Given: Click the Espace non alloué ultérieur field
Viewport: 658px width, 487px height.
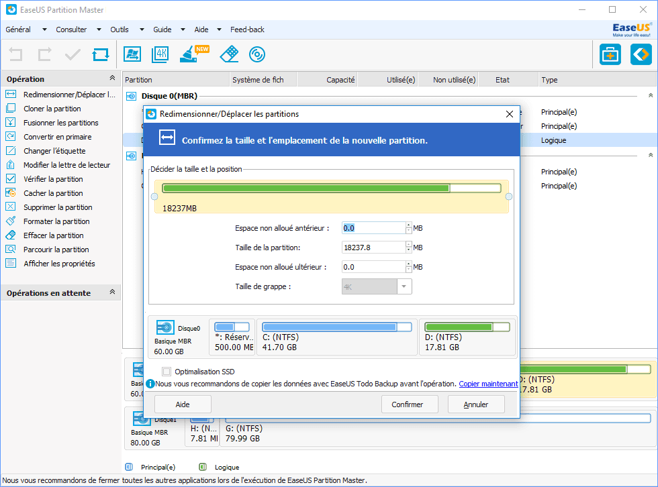Looking at the screenshot, I should click(373, 267).
